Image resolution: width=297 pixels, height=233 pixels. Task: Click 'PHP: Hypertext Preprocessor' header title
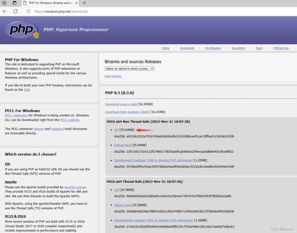click(x=76, y=30)
